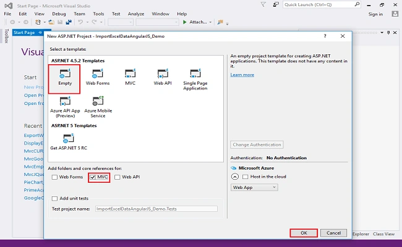
Task: Open the Tools menu
Action: [x=98, y=14]
